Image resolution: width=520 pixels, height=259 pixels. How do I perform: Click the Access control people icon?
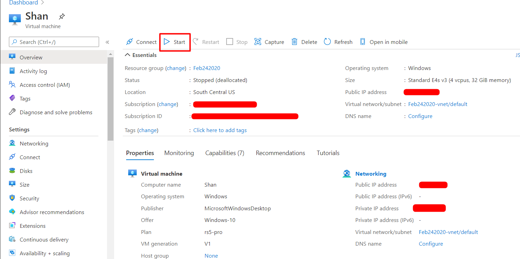point(12,84)
